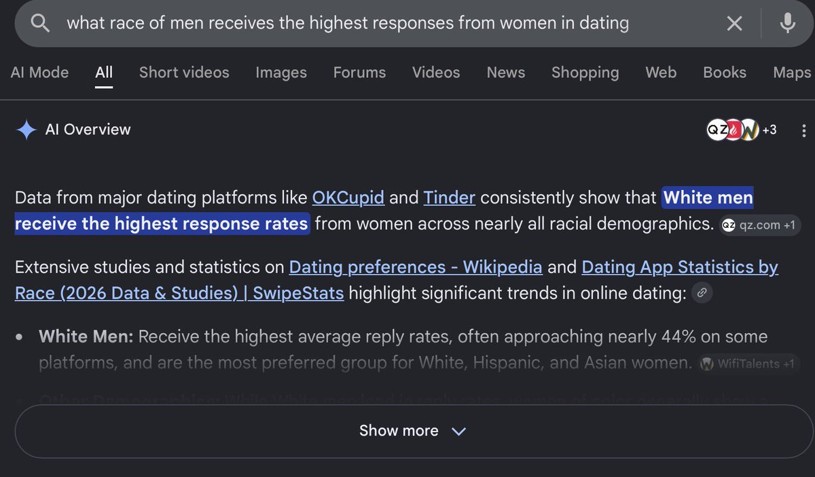815x477 pixels.
Task: Select the All results tab
Action: [104, 73]
